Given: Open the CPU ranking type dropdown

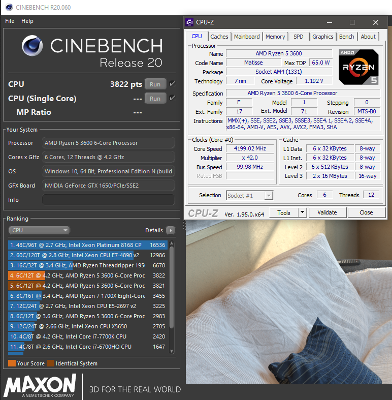Looking at the screenshot, I should click(x=39, y=230).
